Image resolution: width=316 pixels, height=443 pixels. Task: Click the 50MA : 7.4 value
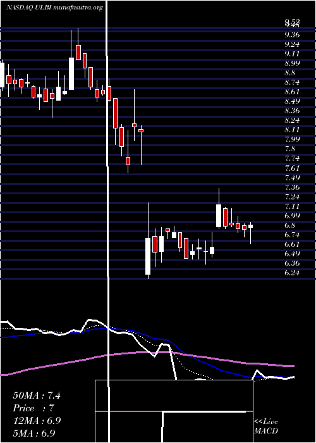pyautogui.click(x=37, y=396)
